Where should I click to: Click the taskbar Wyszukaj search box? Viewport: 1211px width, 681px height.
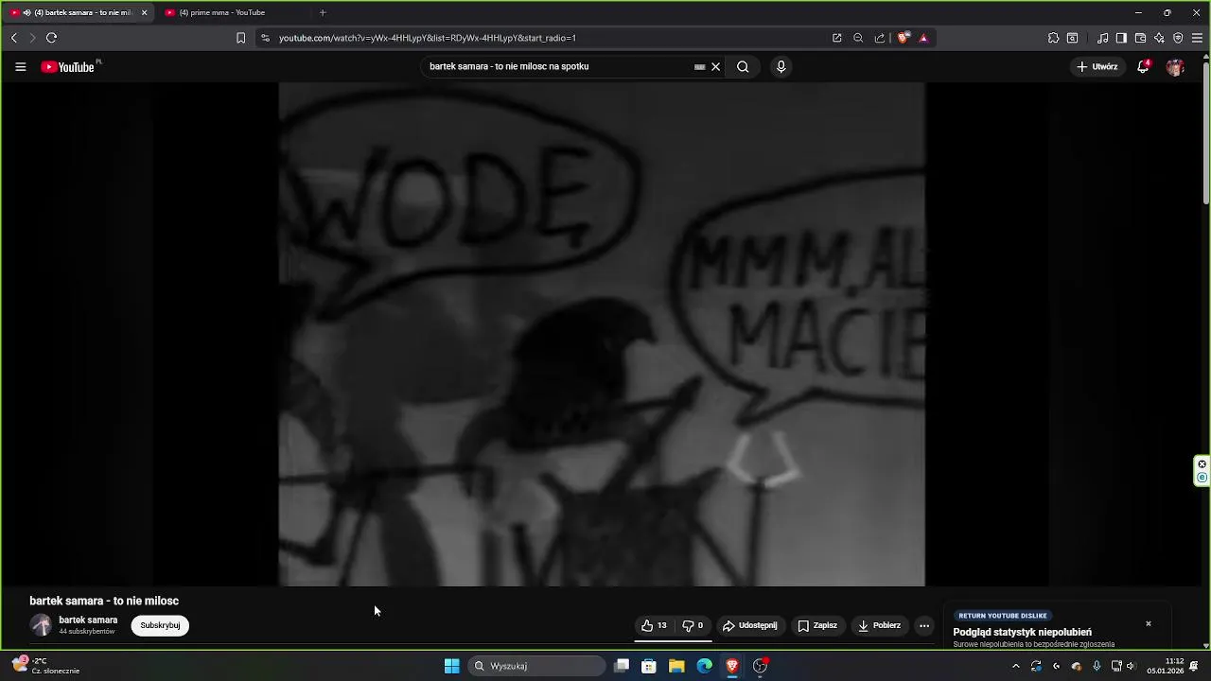(537, 666)
